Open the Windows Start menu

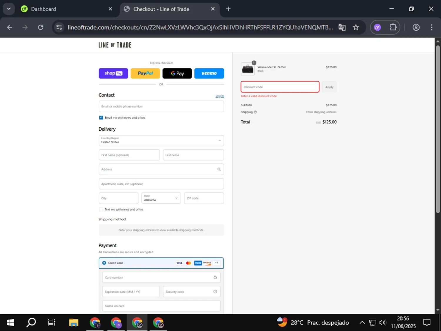click(10, 322)
